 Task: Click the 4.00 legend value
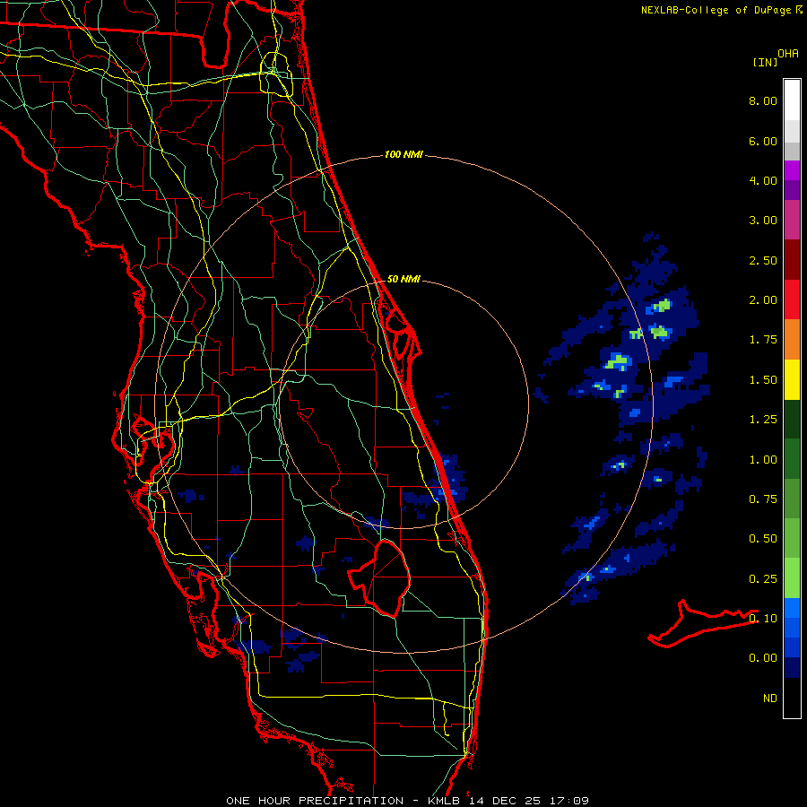tap(763, 180)
